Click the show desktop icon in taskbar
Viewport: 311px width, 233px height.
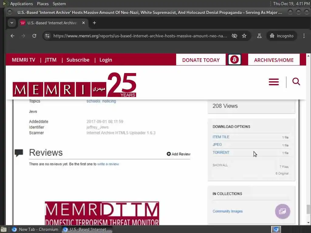(4, 229)
